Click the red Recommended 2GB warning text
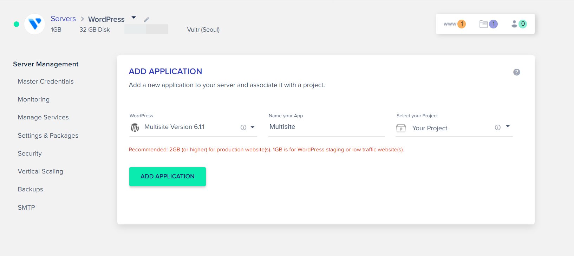This screenshot has height=256, width=574. 266,150
